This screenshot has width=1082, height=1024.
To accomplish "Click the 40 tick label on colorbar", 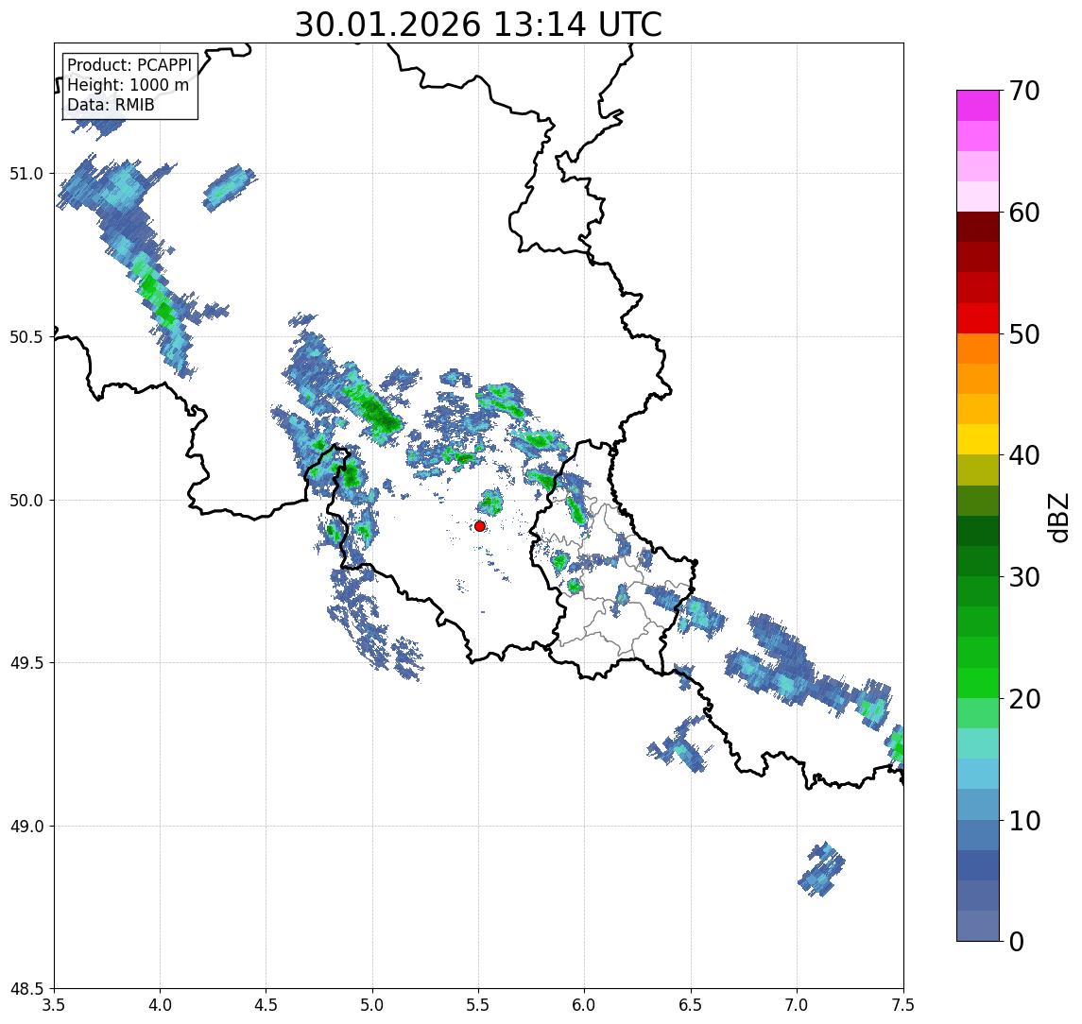I will pyautogui.click(x=1024, y=455).
